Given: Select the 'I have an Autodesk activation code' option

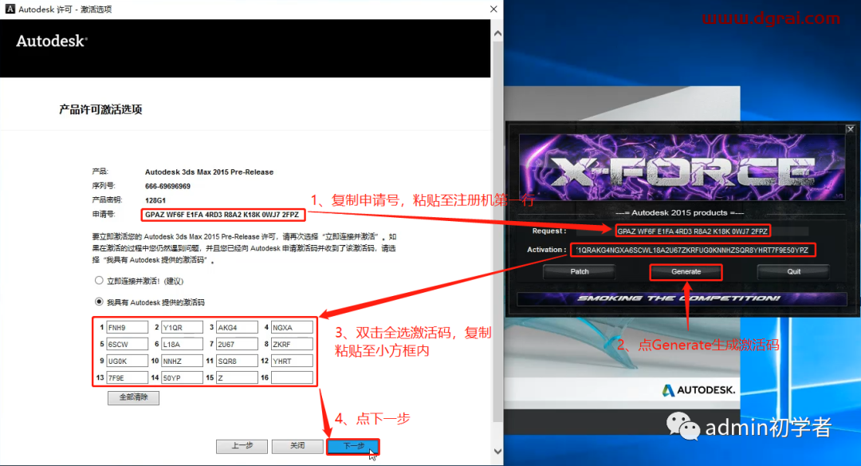Looking at the screenshot, I should [99, 302].
